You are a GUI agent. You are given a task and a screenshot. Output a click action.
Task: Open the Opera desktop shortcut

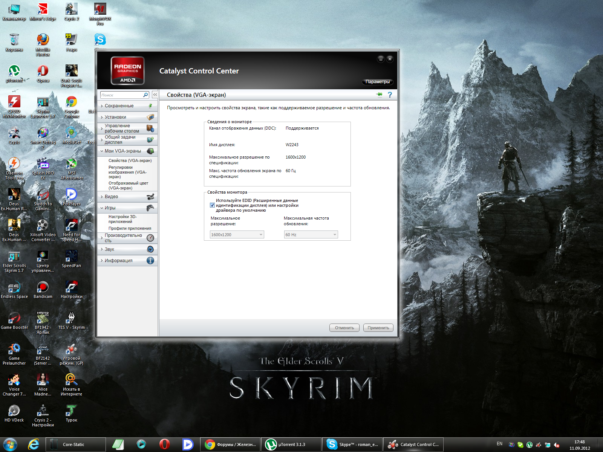coord(43,73)
